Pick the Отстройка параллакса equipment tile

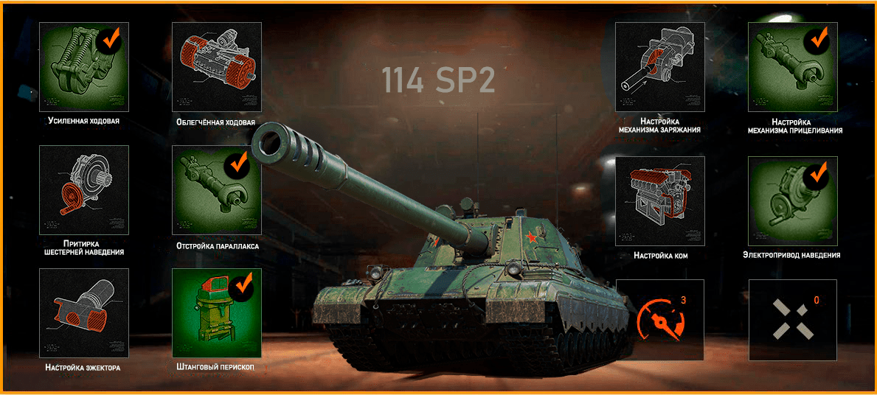[216, 190]
